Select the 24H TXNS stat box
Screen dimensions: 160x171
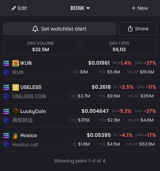[119, 46]
